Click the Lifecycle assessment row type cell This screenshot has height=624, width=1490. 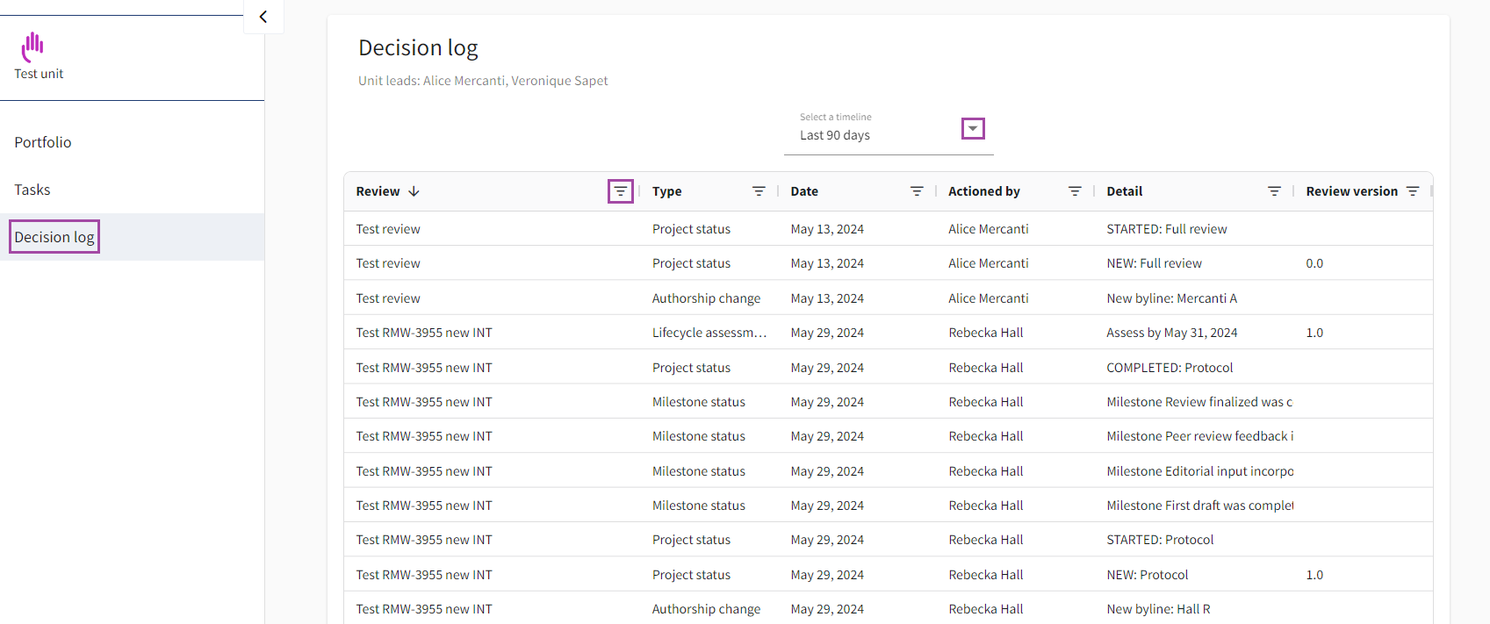point(709,333)
